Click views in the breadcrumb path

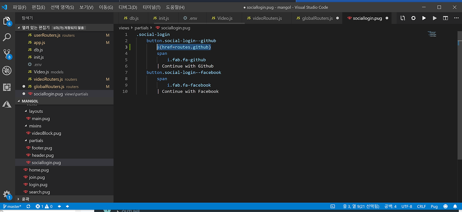tap(124, 28)
